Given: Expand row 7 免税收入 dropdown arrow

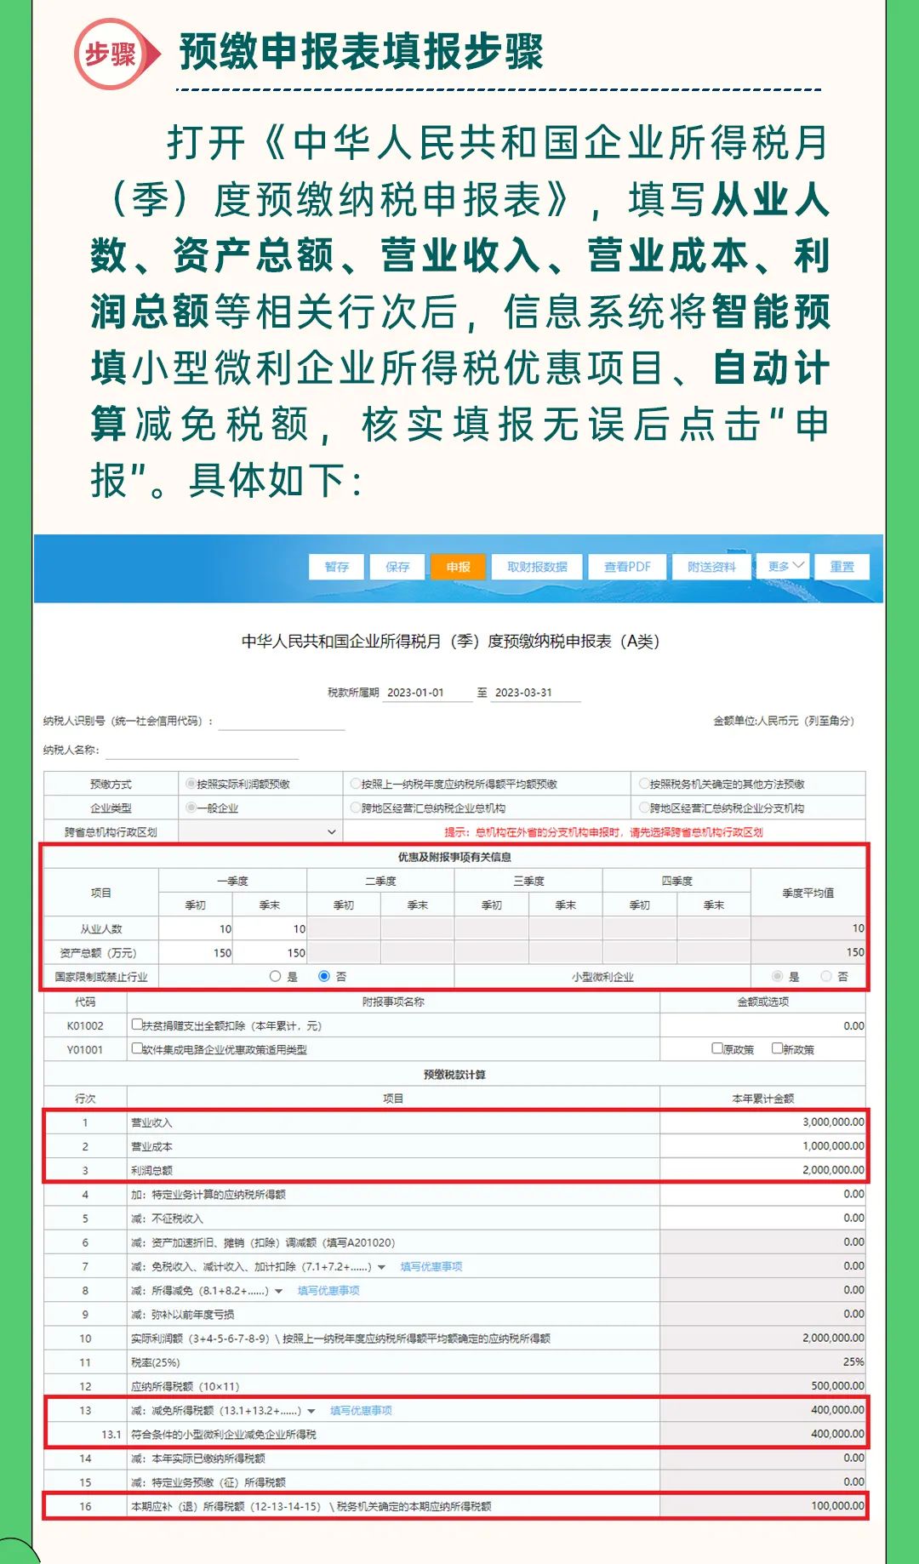Looking at the screenshot, I should click(x=382, y=1267).
